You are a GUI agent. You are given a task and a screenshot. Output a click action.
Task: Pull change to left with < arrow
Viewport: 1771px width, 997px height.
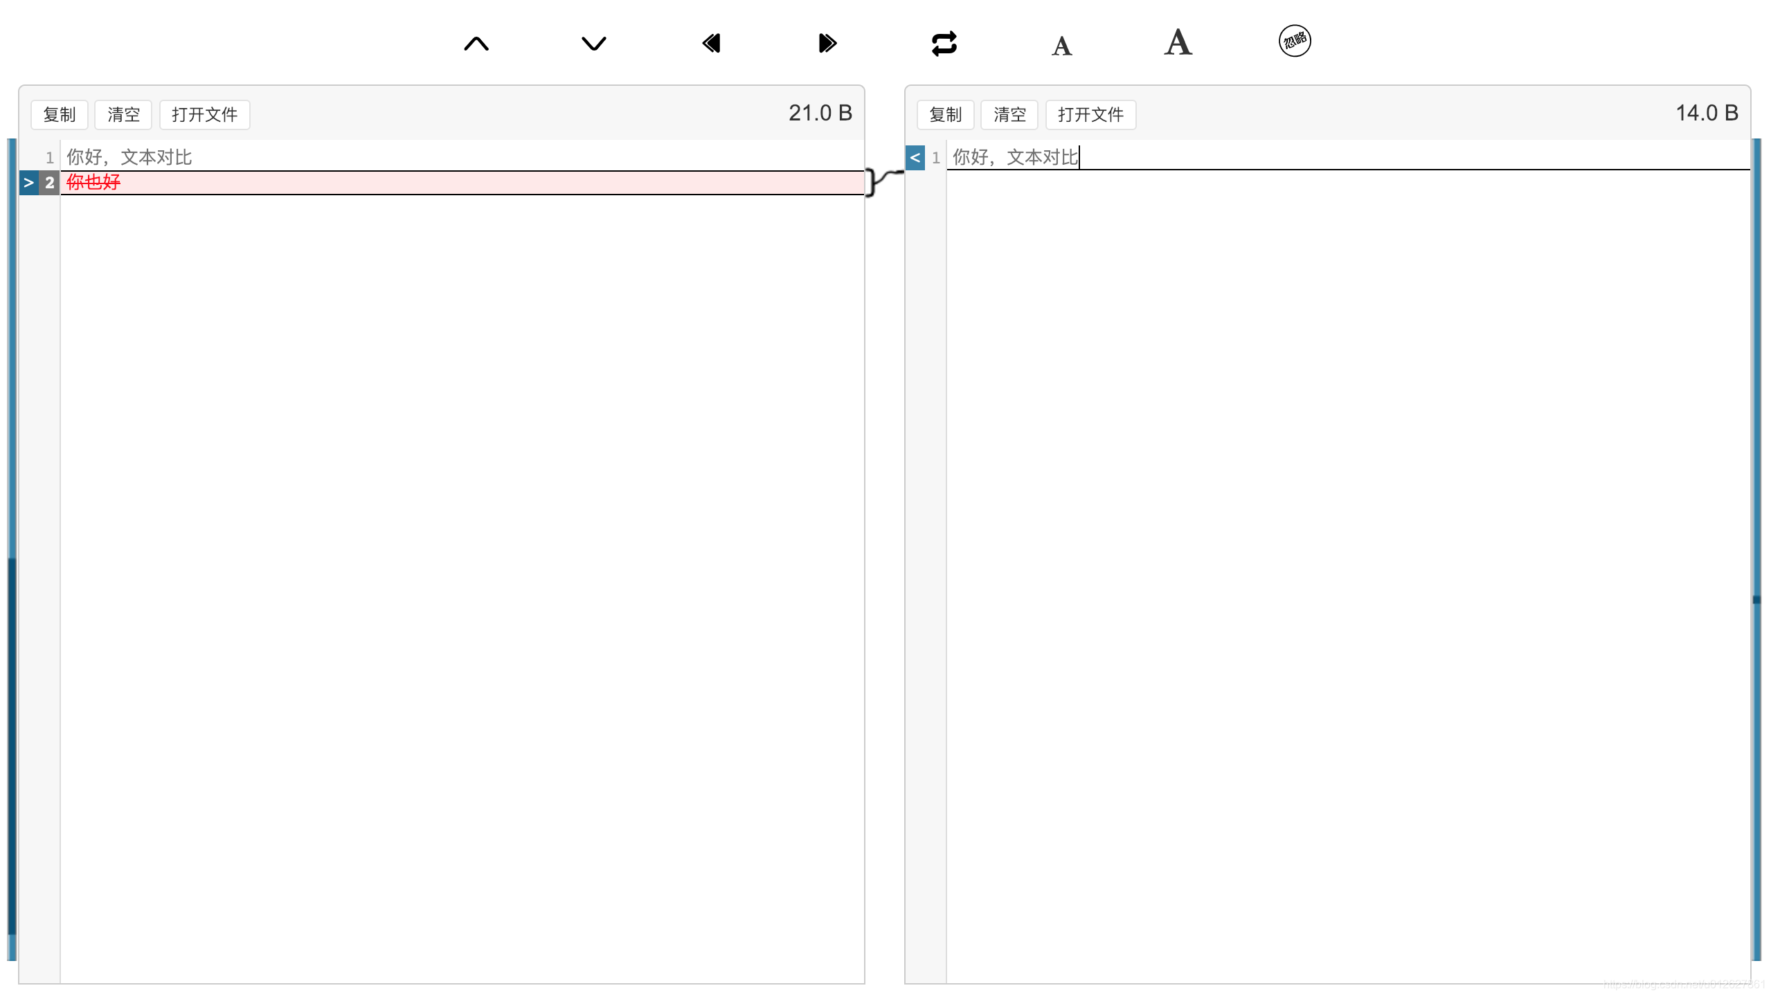(x=915, y=158)
